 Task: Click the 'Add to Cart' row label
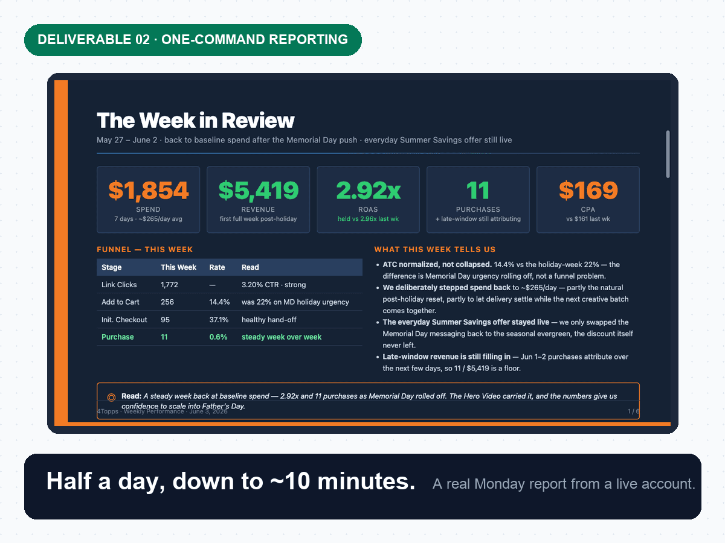[x=120, y=302]
